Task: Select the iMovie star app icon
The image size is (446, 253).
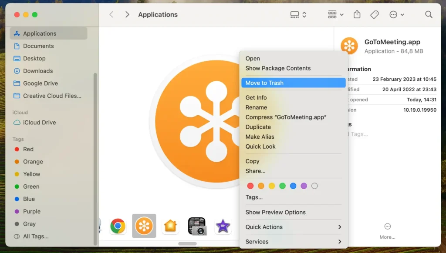Action: (223, 226)
